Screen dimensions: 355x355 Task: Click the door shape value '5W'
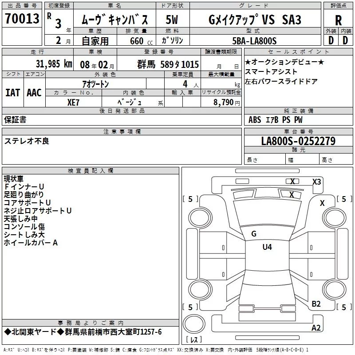(x=172, y=20)
